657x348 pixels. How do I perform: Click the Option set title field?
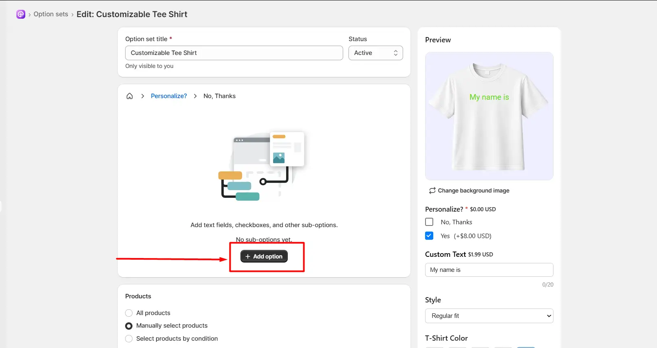coord(234,53)
